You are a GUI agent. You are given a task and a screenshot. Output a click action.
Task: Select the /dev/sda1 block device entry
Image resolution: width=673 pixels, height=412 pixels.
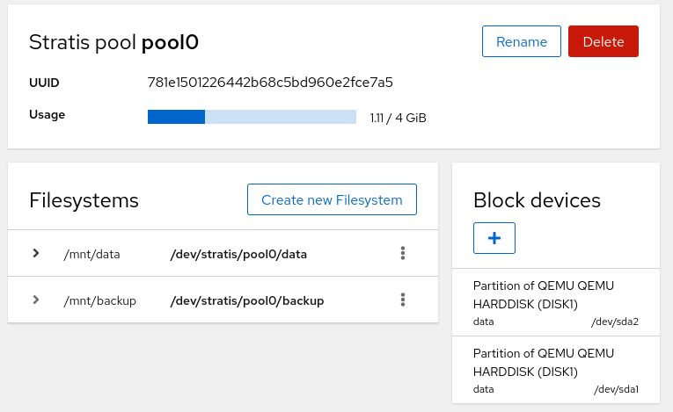[555, 370]
